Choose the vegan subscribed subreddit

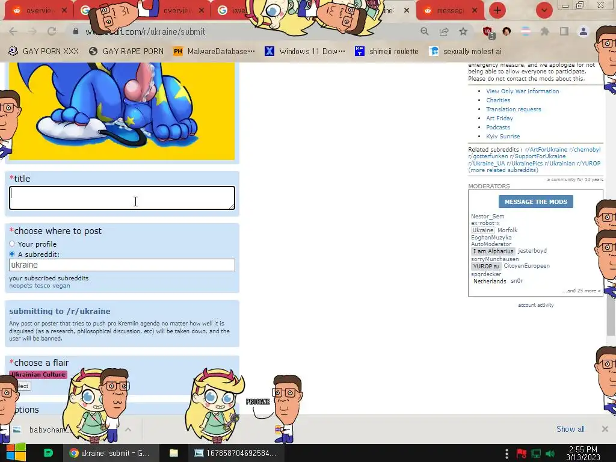[61, 286]
